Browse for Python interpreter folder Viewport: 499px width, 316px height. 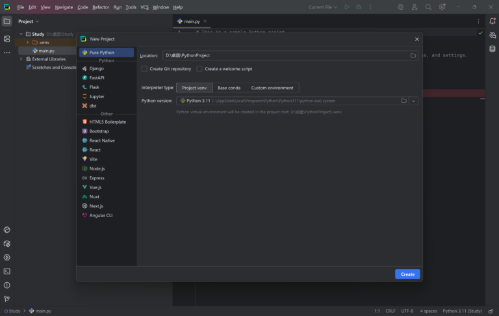coord(403,101)
